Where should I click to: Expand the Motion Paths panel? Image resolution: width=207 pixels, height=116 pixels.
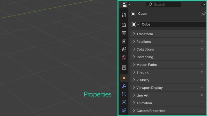tap(168, 65)
